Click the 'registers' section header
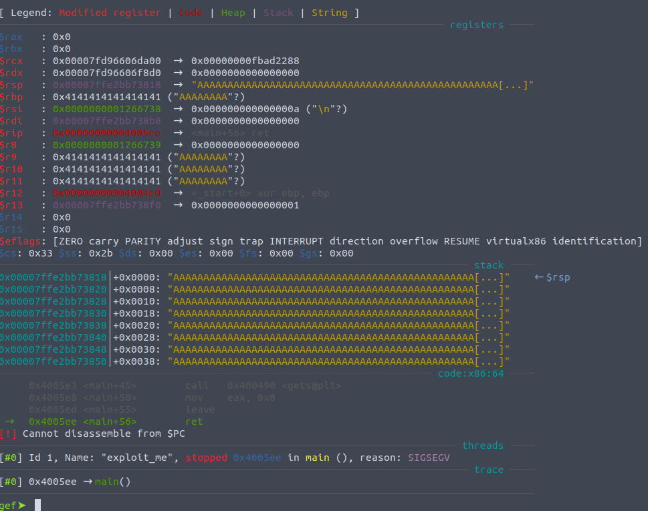 (476, 25)
